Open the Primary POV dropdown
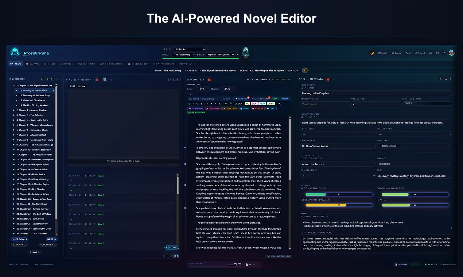Screen dimensions: 463x277 coord(414,134)
